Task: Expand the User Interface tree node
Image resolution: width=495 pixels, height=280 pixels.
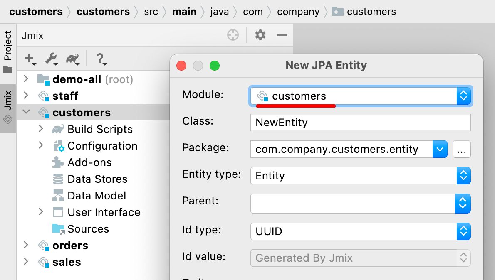Action: [40, 212]
